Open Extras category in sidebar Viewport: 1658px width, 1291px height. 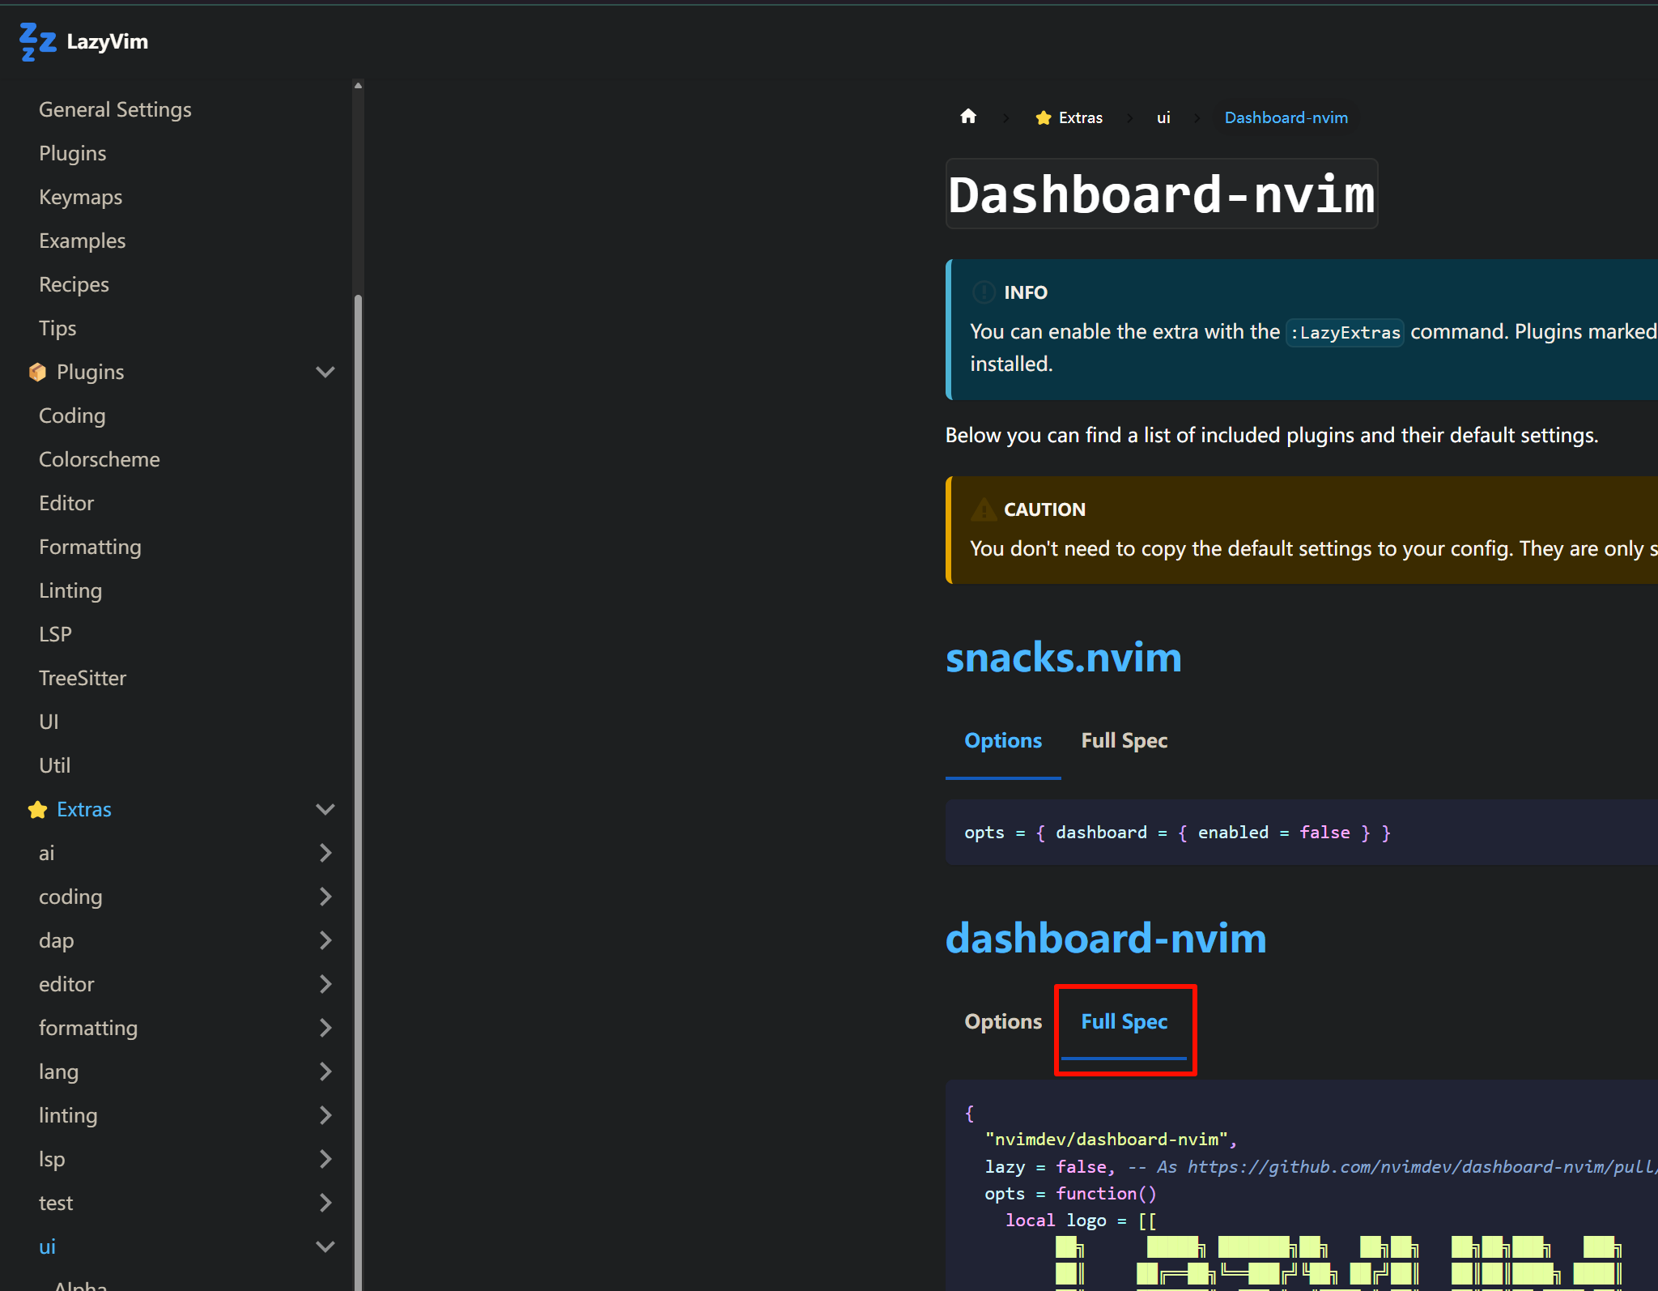[x=84, y=809]
